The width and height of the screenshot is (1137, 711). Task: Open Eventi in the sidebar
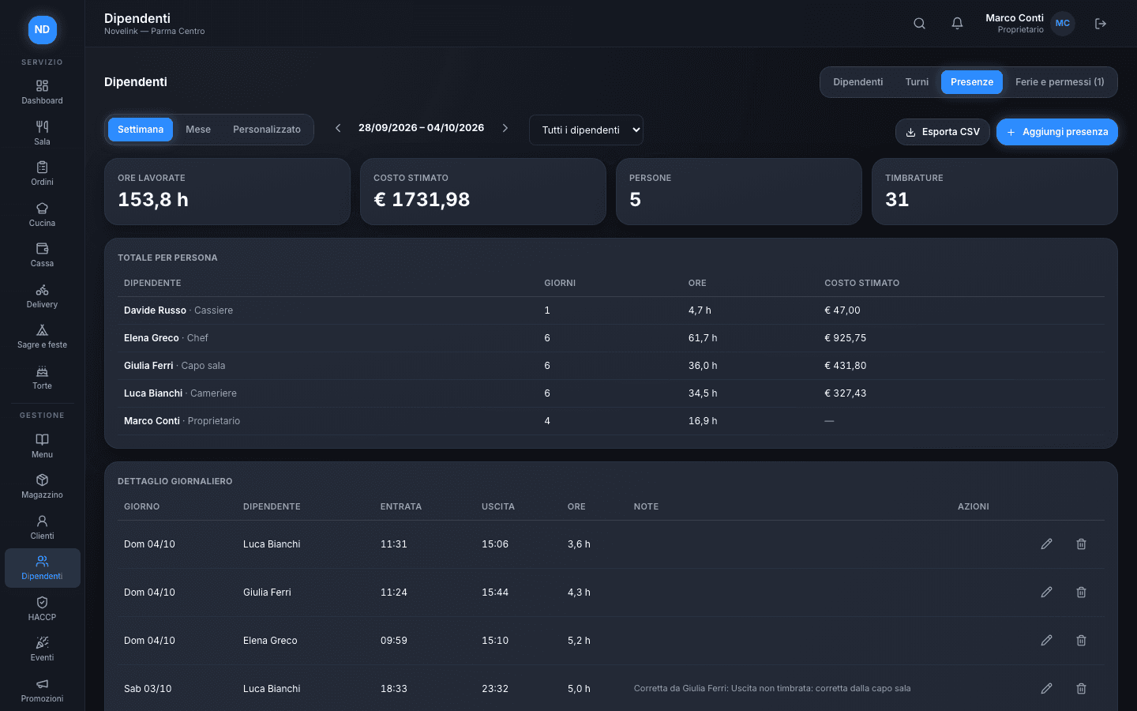click(42, 649)
